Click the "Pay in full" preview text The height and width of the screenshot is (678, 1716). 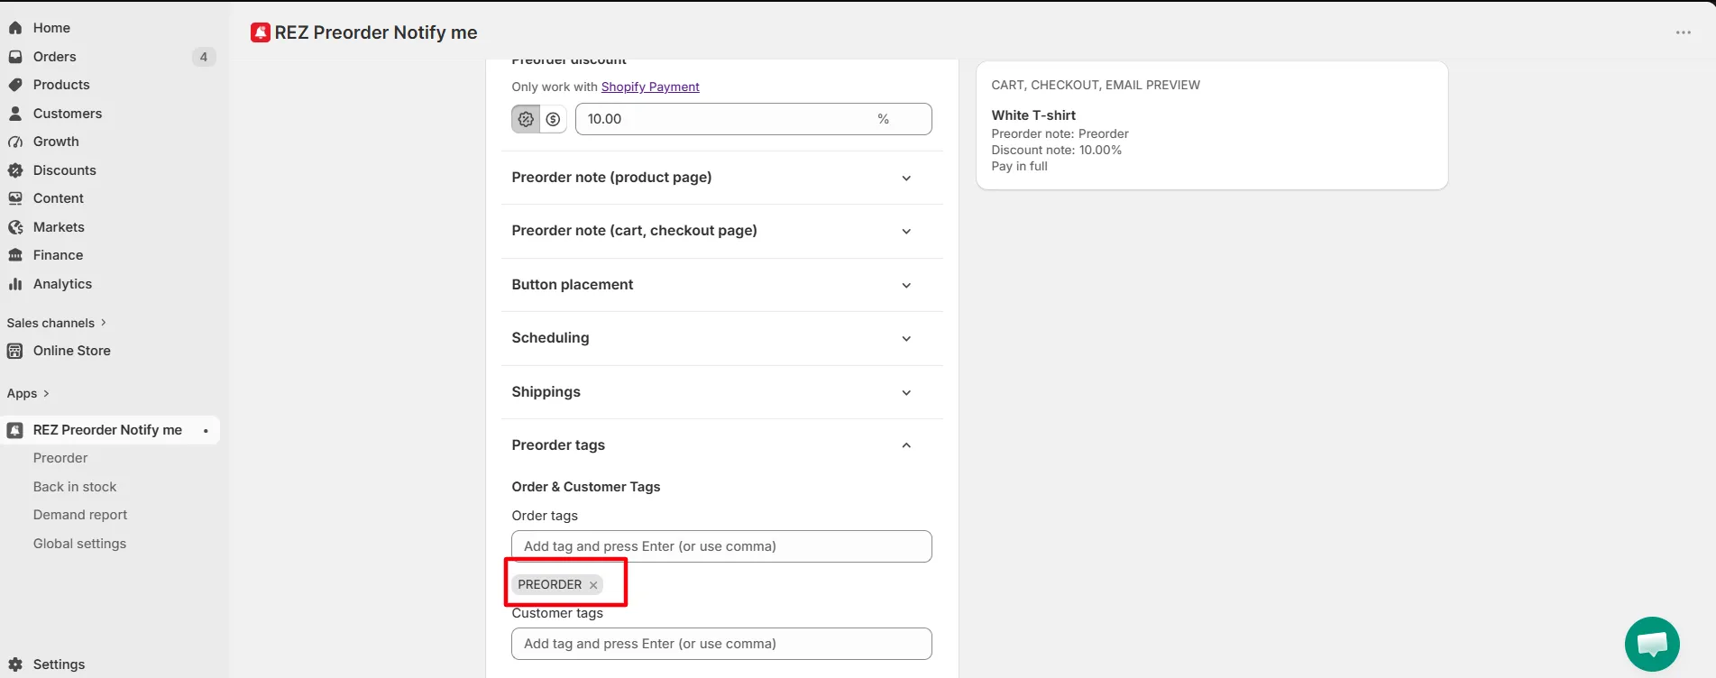point(1019,166)
